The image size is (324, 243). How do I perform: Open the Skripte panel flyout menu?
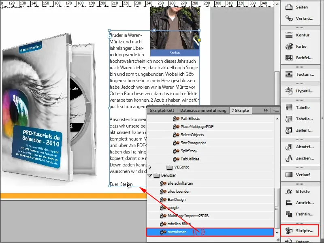pyautogui.click(x=276, y=110)
